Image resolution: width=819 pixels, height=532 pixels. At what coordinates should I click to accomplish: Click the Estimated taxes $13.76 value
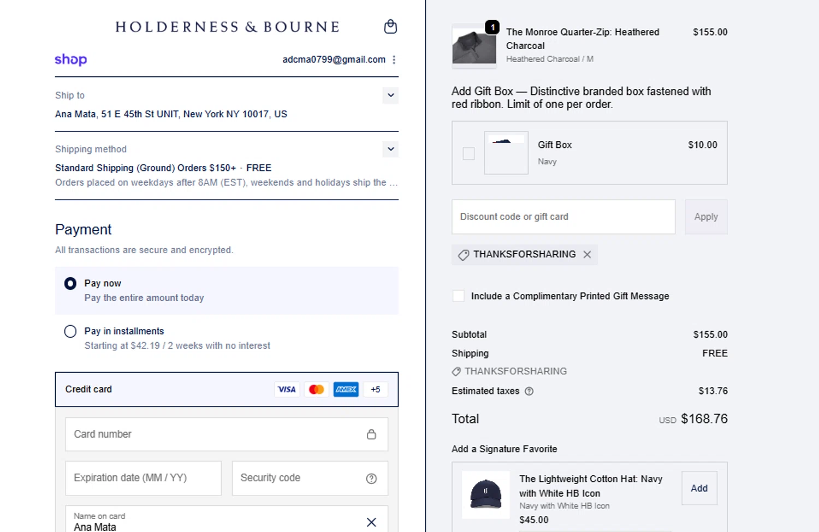(713, 391)
